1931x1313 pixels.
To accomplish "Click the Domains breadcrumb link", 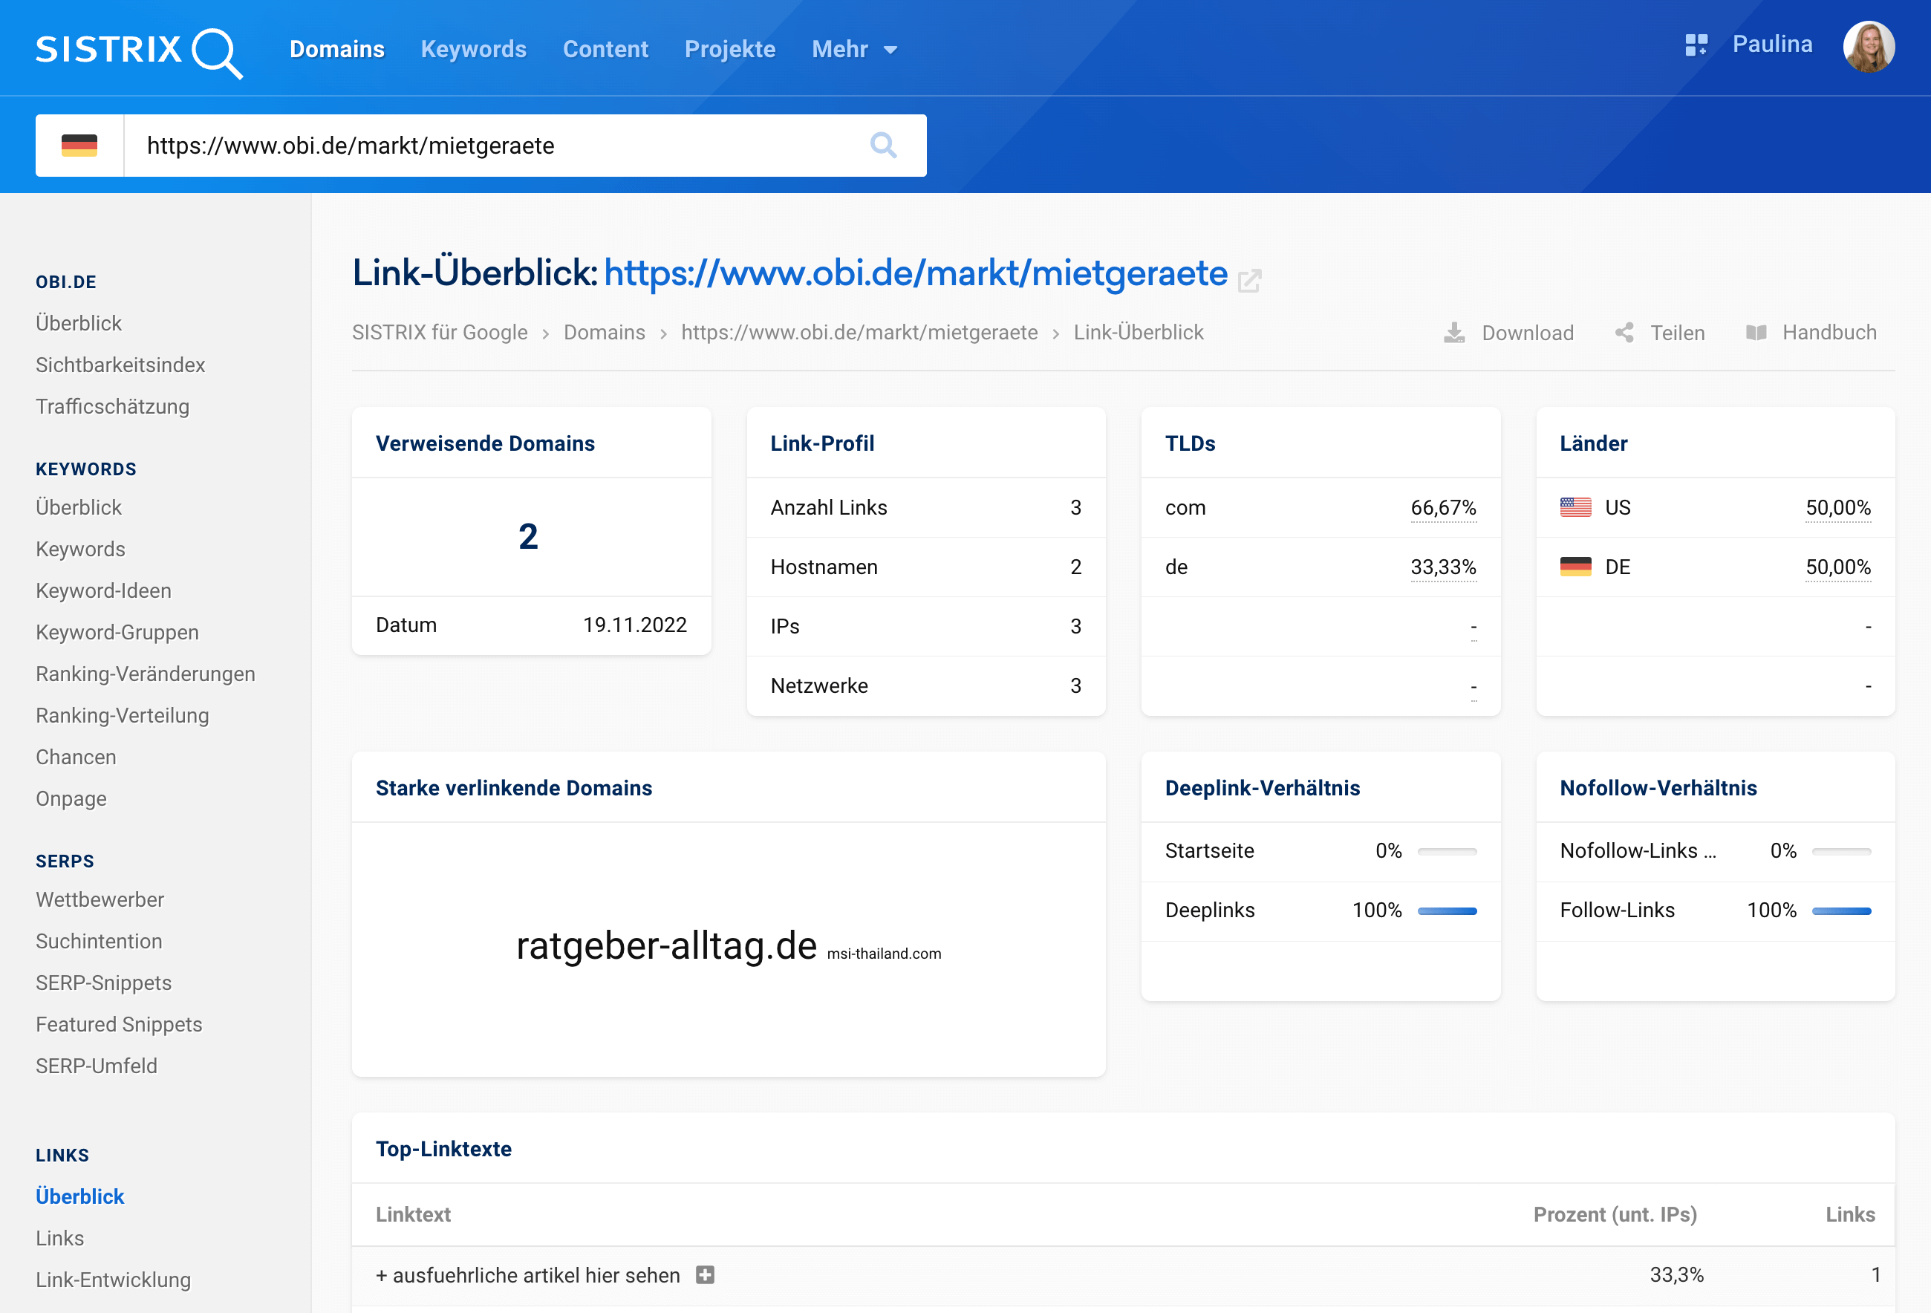I will [604, 333].
